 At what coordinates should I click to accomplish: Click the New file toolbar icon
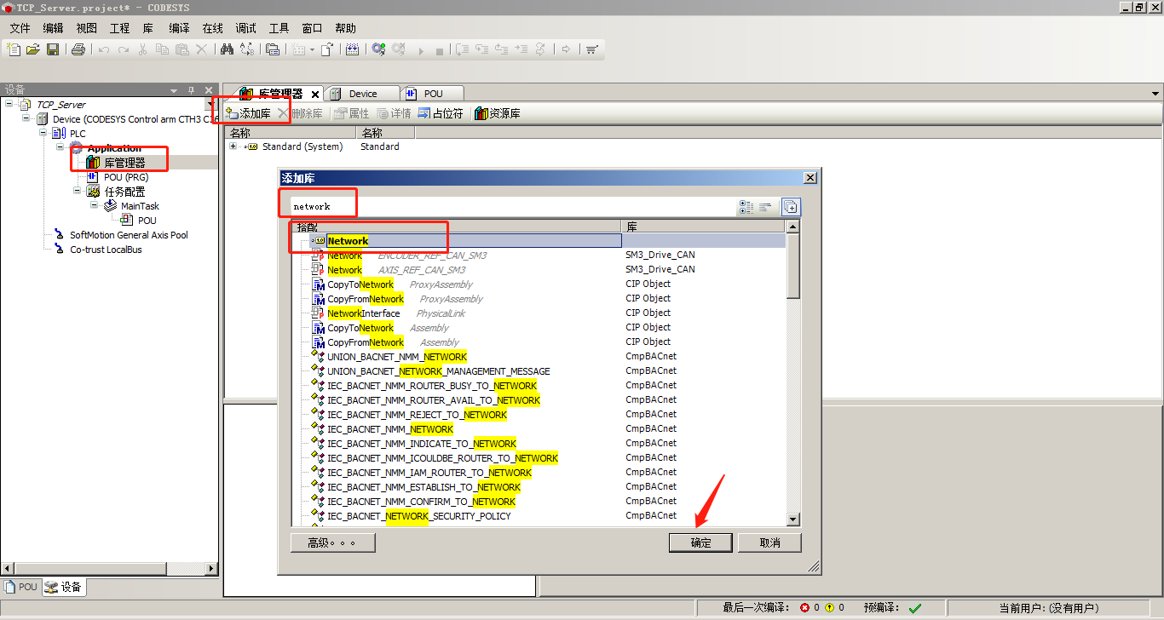[14, 49]
